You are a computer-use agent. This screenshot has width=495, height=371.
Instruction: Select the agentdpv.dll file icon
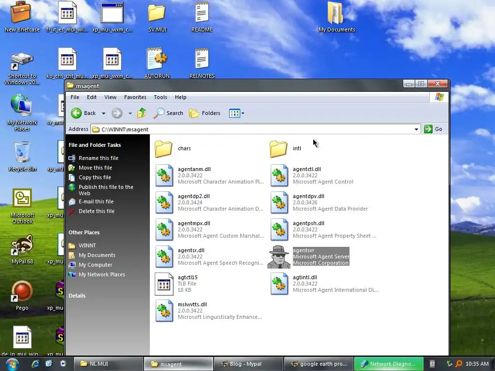279,202
